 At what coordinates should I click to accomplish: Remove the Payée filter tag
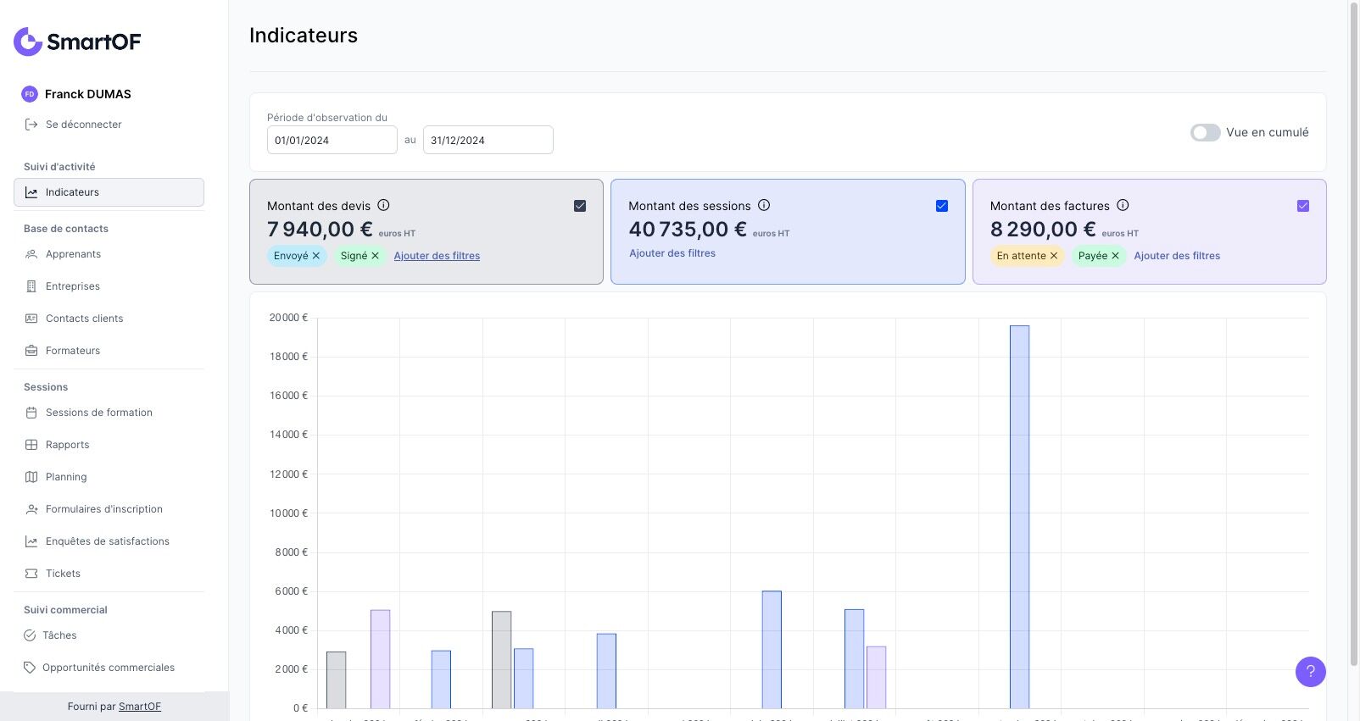pos(1115,256)
